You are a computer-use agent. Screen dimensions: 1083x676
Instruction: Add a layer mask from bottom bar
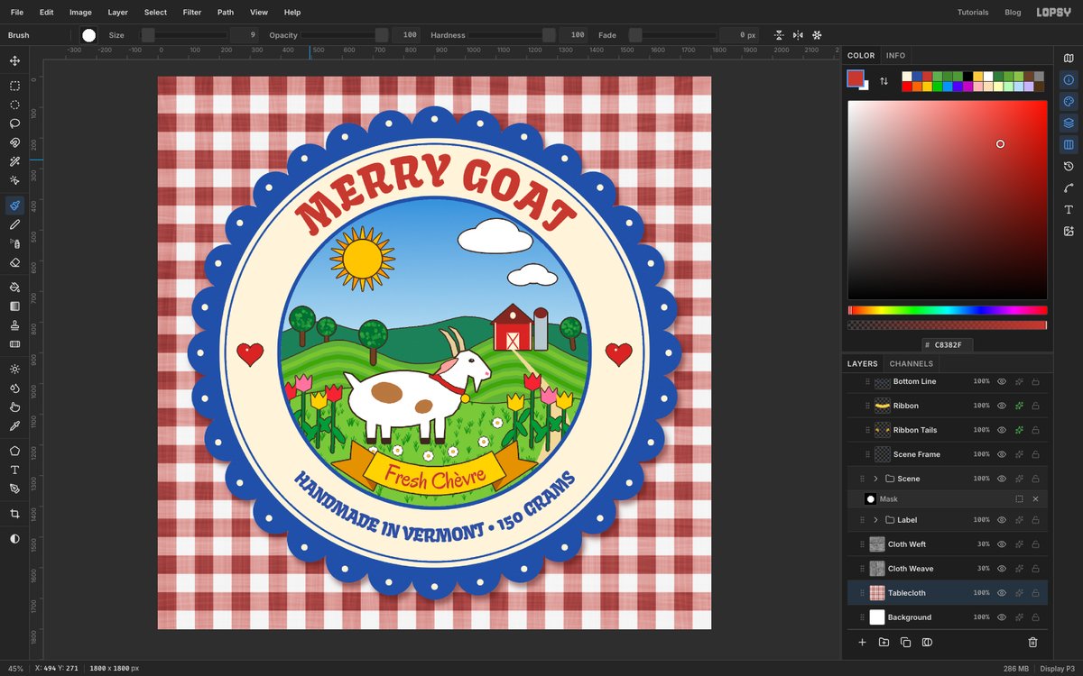coord(927,642)
